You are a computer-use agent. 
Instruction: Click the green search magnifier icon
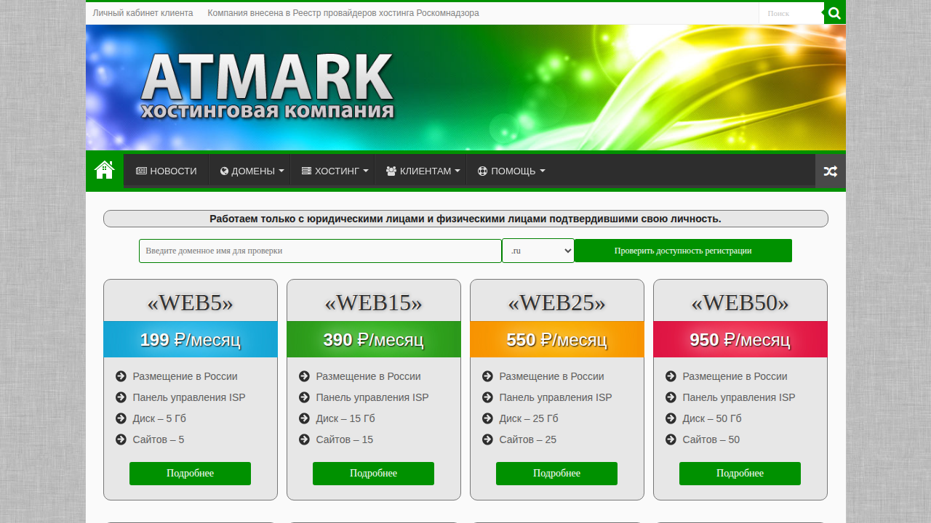tap(834, 13)
